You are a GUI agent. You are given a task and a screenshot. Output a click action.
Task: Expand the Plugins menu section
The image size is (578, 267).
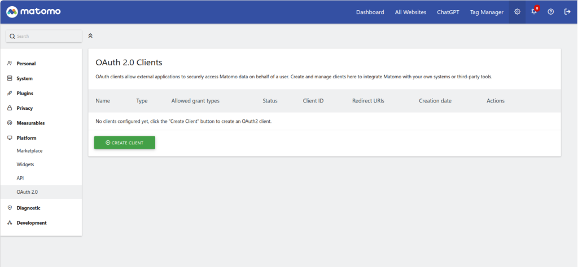click(25, 94)
